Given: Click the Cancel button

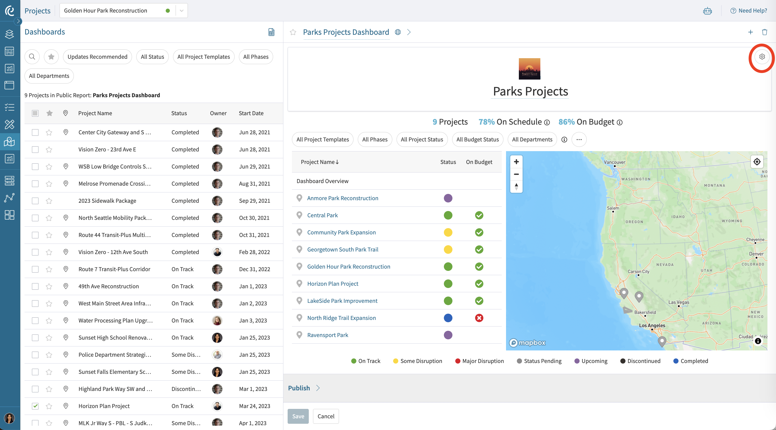Looking at the screenshot, I should [x=326, y=416].
